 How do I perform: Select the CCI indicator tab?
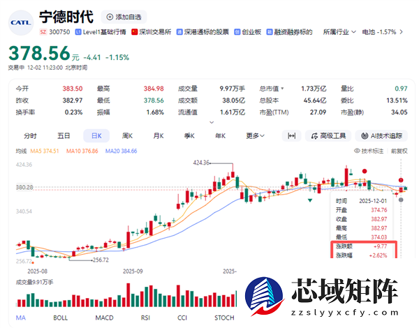coord(182,318)
